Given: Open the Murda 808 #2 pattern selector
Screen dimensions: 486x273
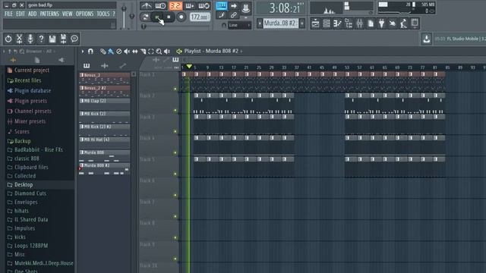Looking at the screenshot, I should tap(280, 24).
